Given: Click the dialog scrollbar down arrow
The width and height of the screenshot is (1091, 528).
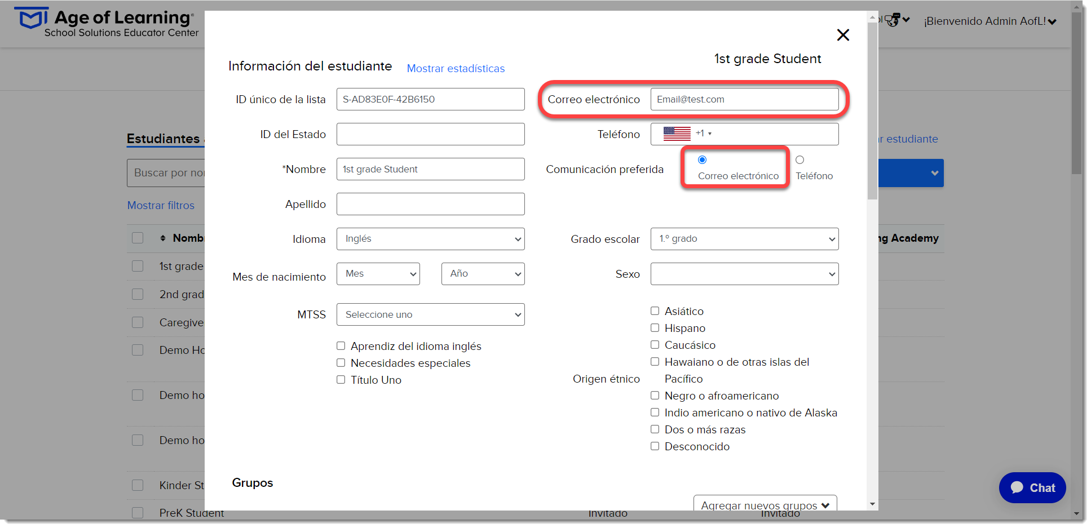Looking at the screenshot, I should [872, 504].
